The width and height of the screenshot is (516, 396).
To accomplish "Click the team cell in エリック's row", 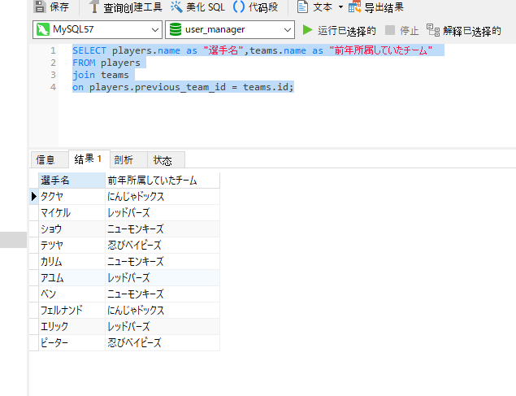I will tap(163, 327).
